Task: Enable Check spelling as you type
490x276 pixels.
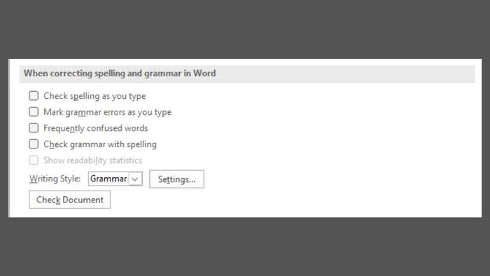Action: [34, 96]
